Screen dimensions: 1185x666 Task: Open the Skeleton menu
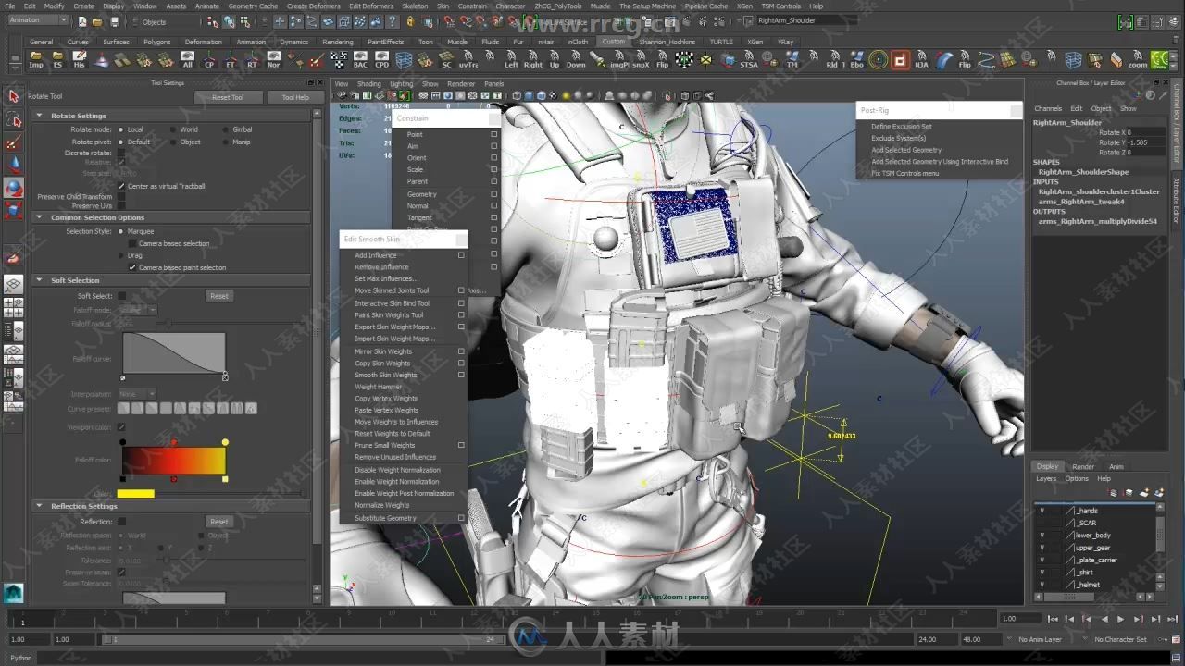pos(415,6)
